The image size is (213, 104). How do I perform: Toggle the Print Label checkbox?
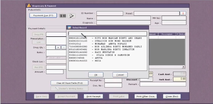(47, 58)
